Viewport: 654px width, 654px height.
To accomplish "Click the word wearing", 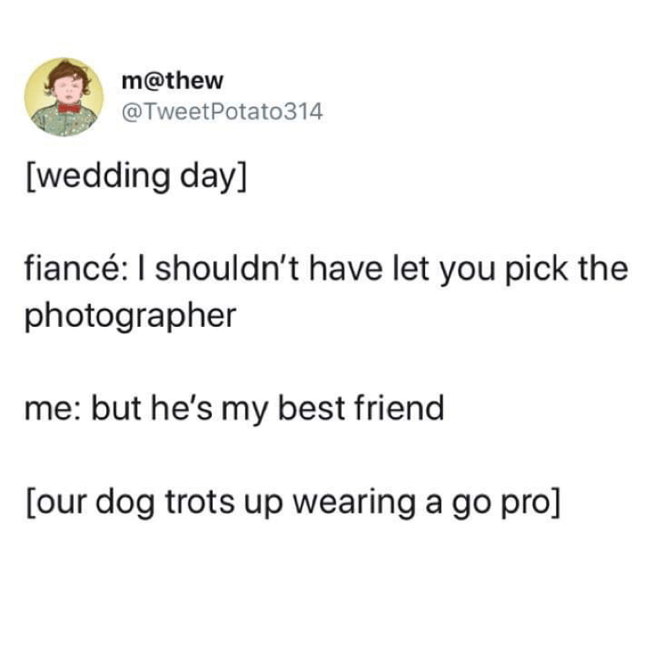I will (354, 504).
